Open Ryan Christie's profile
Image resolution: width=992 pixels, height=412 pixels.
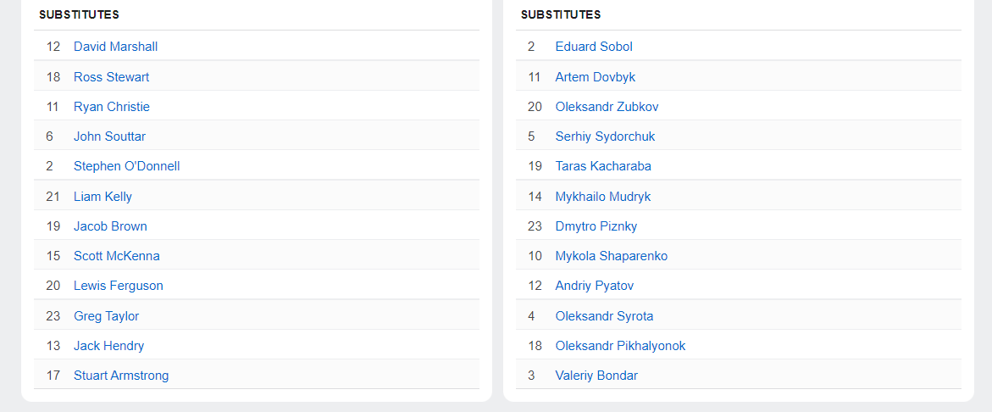(111, 107)
